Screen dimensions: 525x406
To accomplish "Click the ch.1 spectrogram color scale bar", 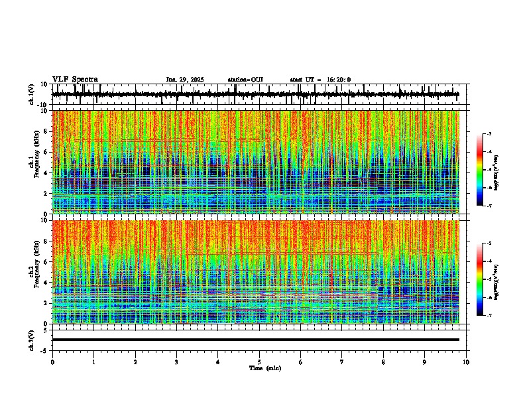I will pyautogui.click(x=479, y=170).
